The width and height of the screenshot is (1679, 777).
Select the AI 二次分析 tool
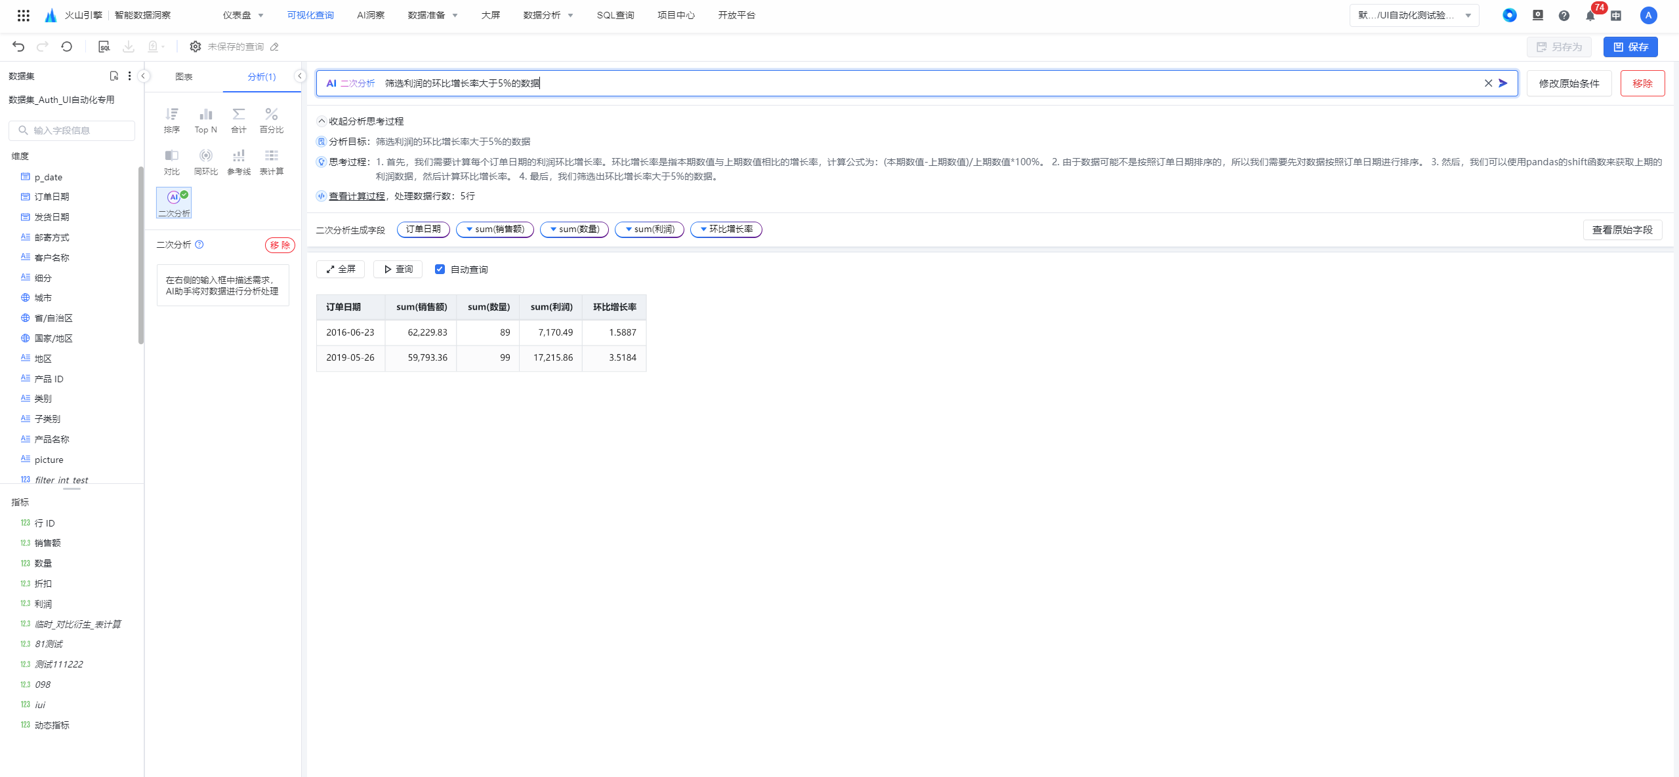[174, 203]
